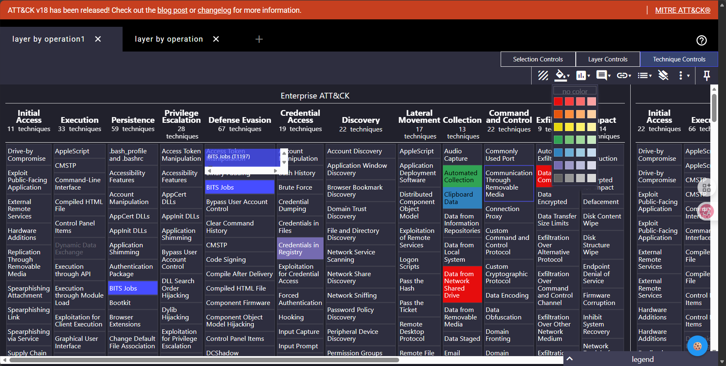Switch to the 'layer by operation' tab
Image resolution: width=726 pixels, height=366 pixels.
[x=169, y=39]
